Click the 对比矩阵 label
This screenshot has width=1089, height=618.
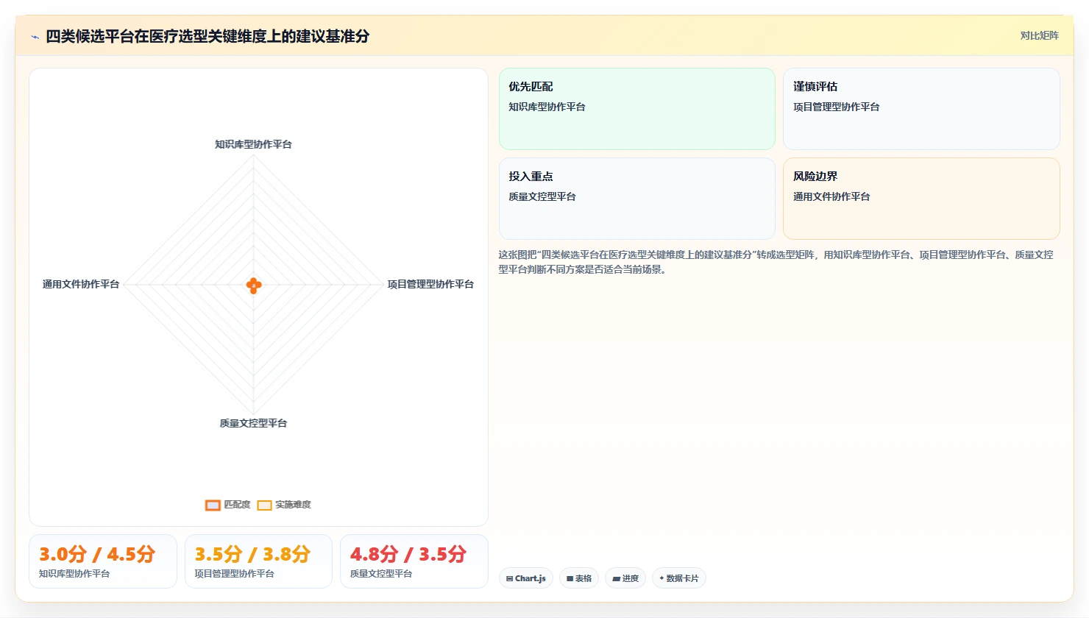pos(1039,35)
